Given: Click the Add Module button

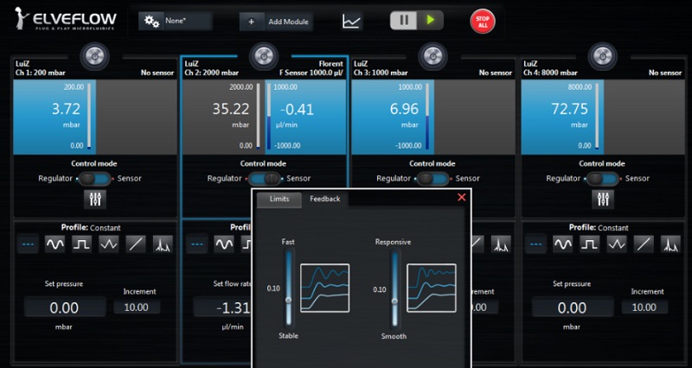Looking at the screenshot, I should [x=277, y=22].
